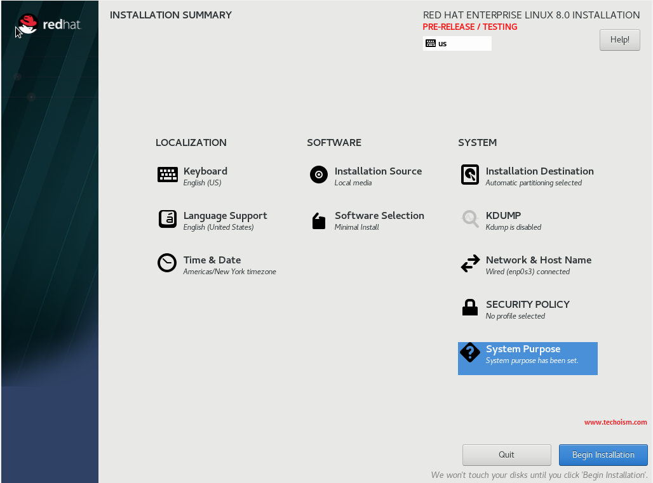Screen dimensions: 653x483
Task: Open Software Selection label
Action: click(379, 216)
